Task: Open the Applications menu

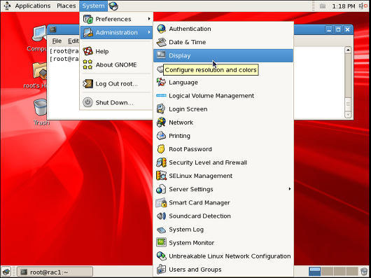Action: (x=33, y=6)
